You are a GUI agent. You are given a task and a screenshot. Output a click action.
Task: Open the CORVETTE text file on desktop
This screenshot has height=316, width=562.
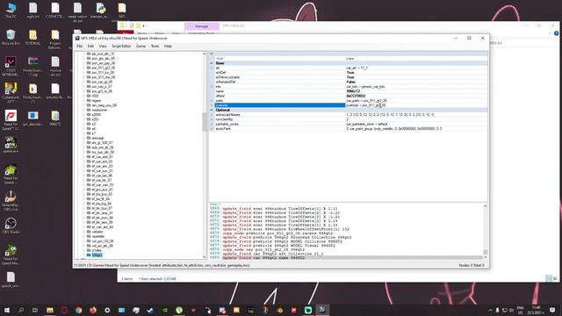[54, 11]
